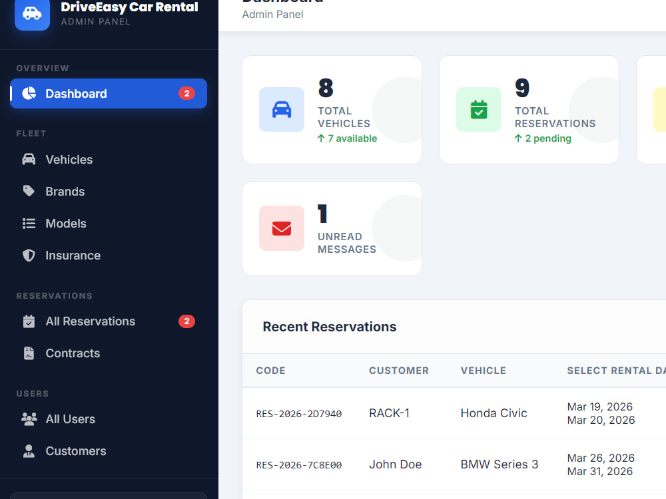Click the CODE column header
The image size is (666, 499).
pos(270,371)
